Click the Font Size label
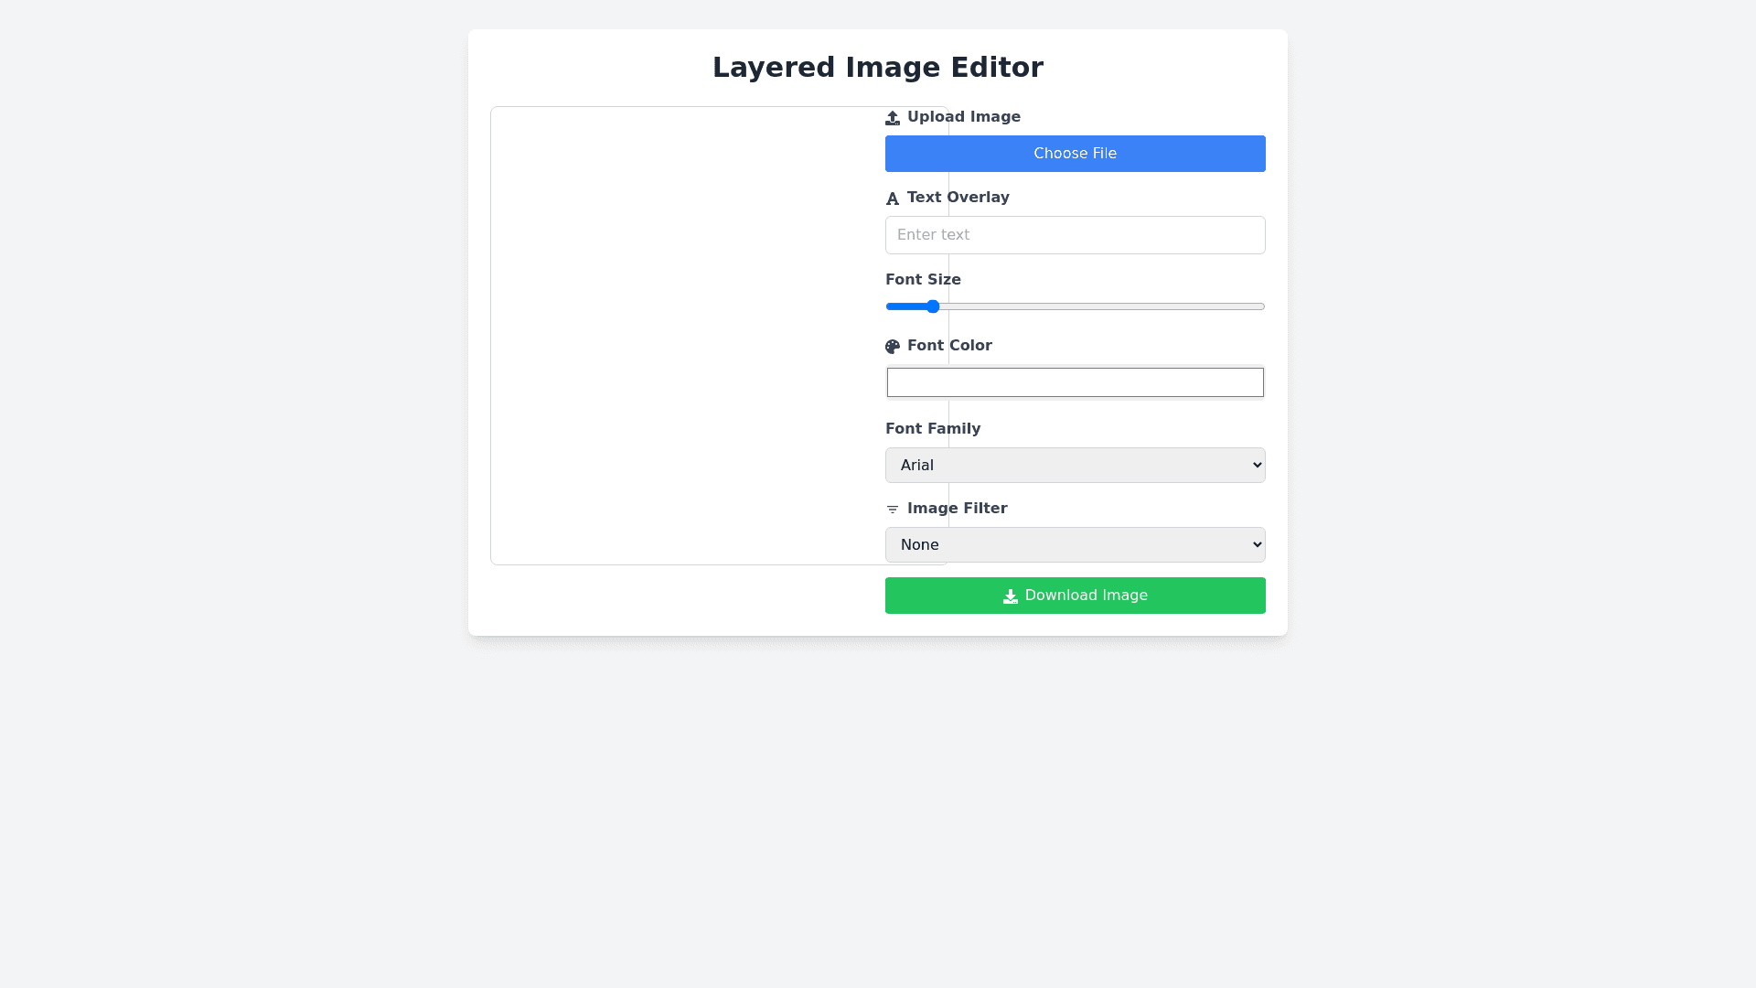The height and width of the screenshot is (988, 1756). [x=923, y=280]
